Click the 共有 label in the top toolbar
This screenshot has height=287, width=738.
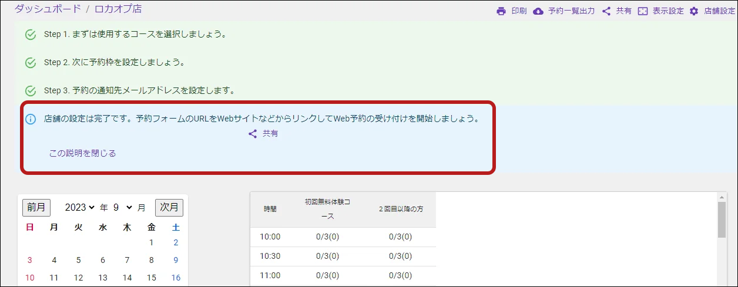click(x=624, y=11)
